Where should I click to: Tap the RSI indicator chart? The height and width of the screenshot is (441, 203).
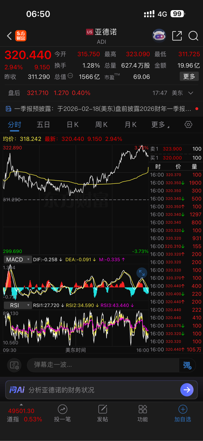click(76, 328)
